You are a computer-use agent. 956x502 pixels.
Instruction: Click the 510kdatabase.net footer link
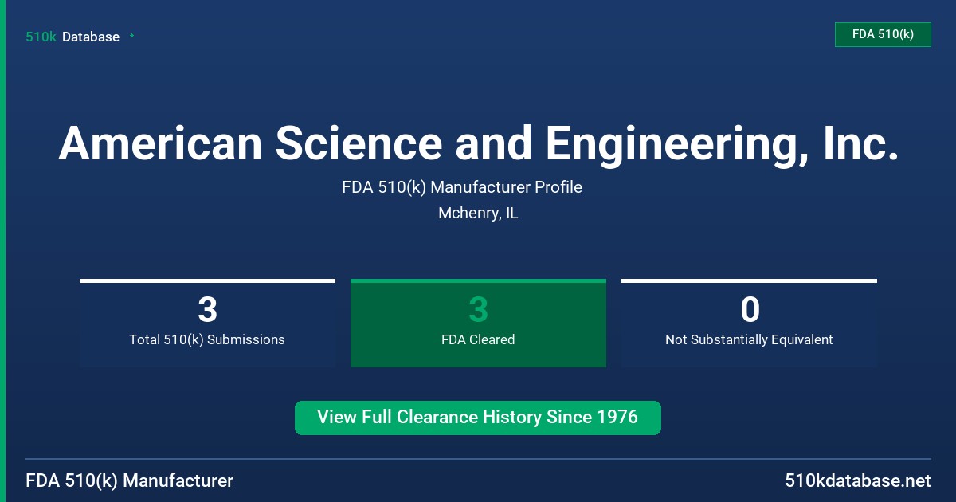click(857, 480)
